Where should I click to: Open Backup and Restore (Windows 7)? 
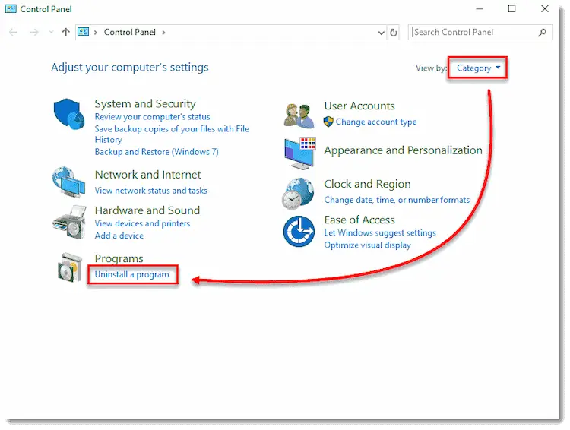157,152
